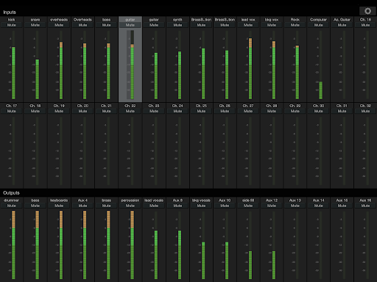Click the Rock channel level meter
377x282 pixels.
coord(297,65)
